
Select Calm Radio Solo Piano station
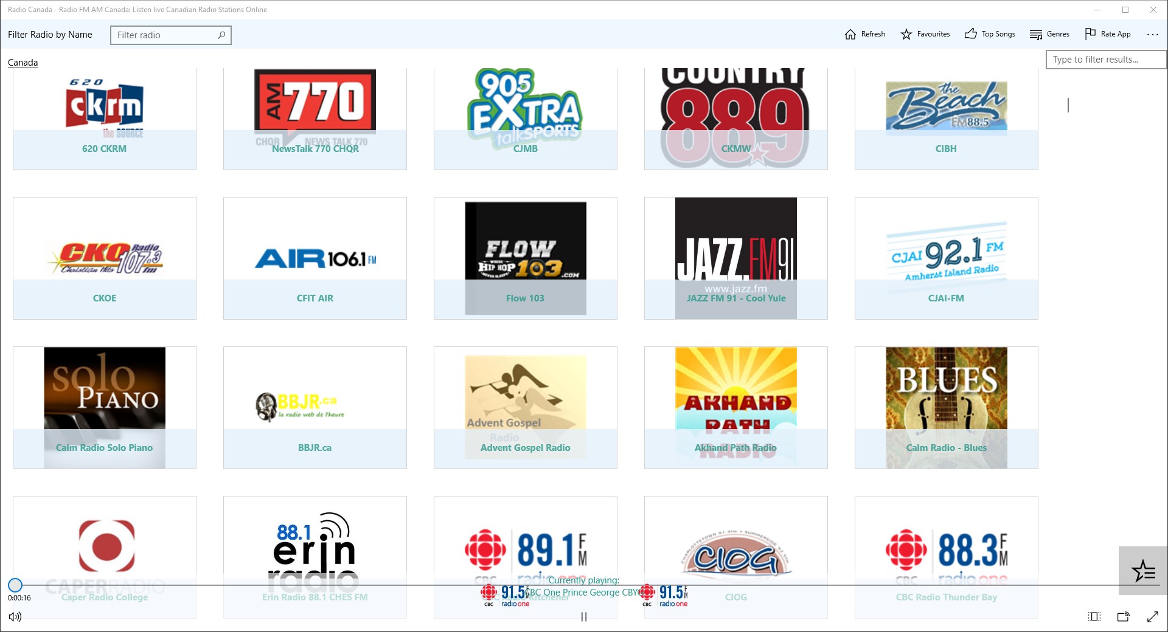(x=105, y=408)
